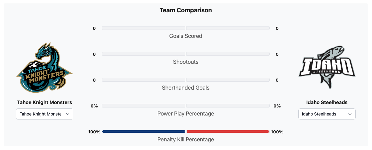Click the Goals Scored label

(186, 36)
